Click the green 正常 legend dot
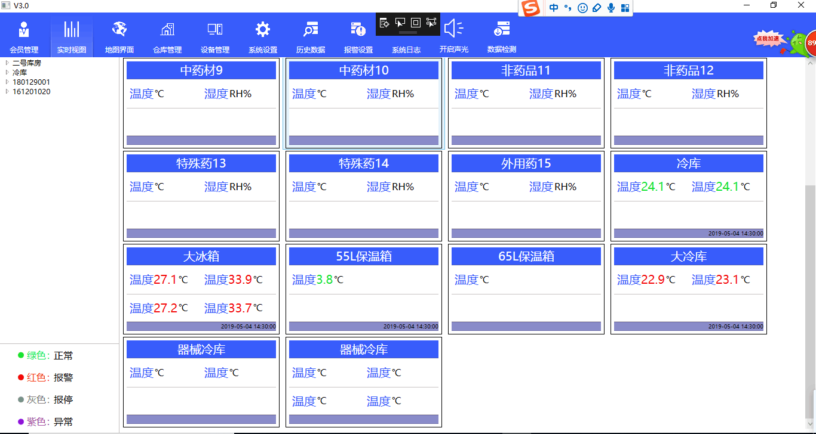The height and width of the screenshot is (434, 816). coord(21,356)
